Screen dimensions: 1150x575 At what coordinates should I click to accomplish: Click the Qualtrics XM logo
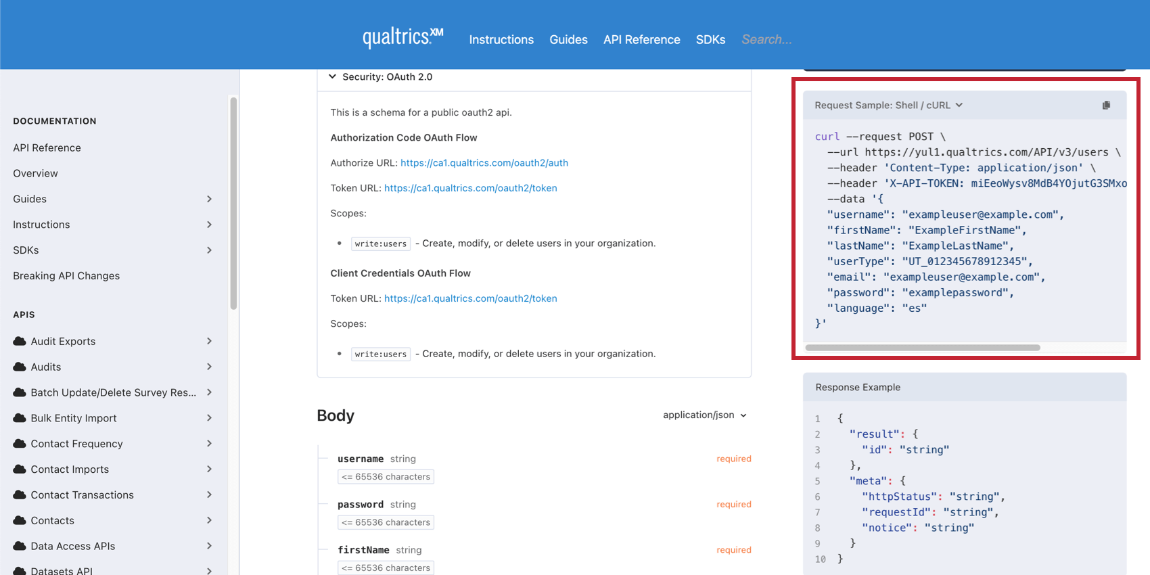tap(402, 37)
